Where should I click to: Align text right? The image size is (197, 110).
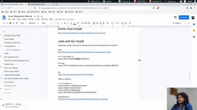coord(100,23)
